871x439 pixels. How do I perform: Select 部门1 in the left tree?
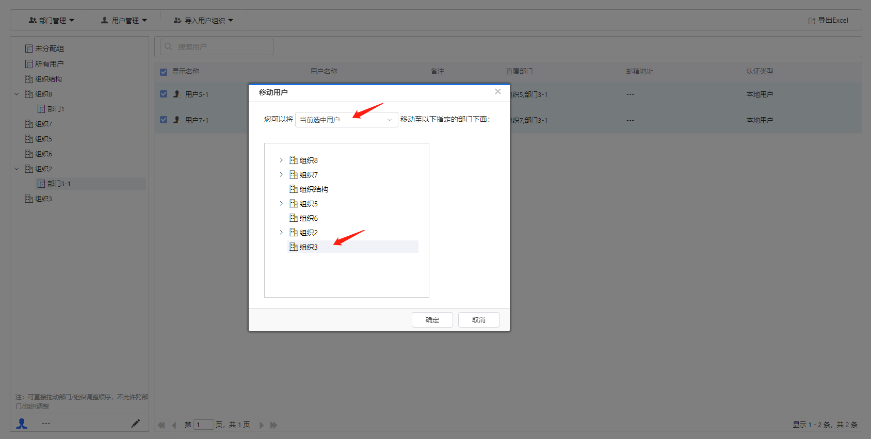pos(56,109)
